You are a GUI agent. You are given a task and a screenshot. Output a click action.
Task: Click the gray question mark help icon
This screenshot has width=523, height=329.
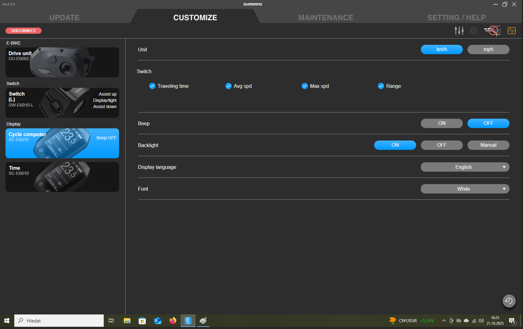pyautogui.click(x=474, y=31)
